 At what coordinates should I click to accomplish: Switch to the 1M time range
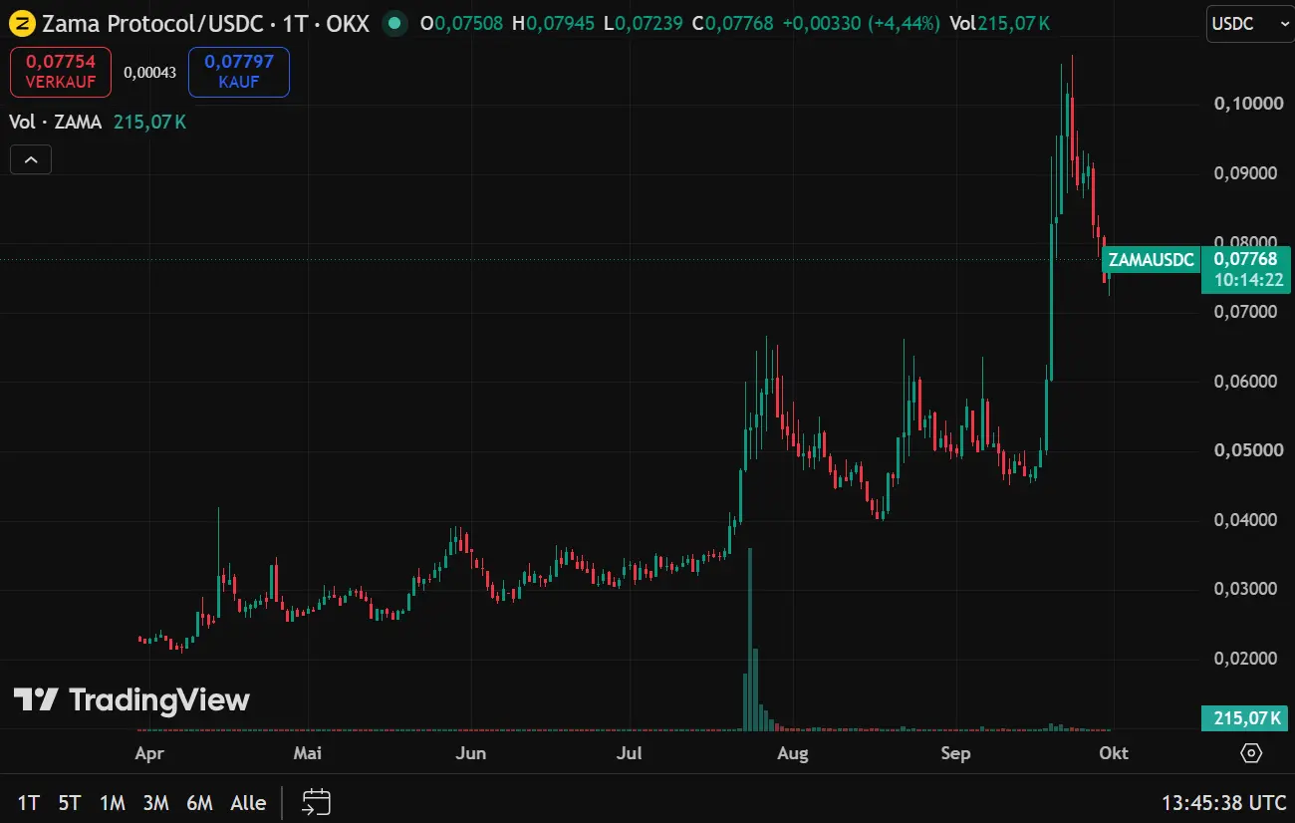click(x=112, y=802)
